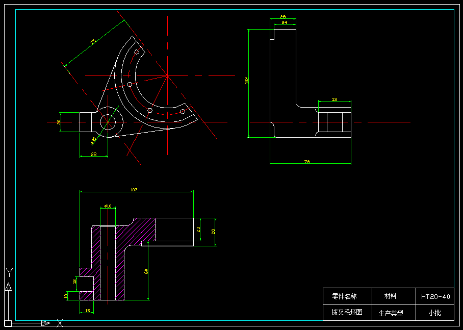Click the "拨叉毛坯图" part name cell

[347, 313]
